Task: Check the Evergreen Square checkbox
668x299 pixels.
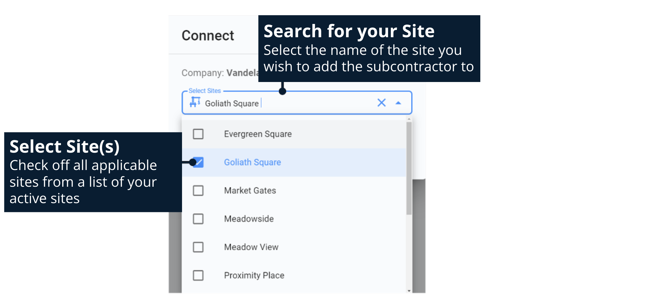Action: pyautogui.click(x=198, y=134)
